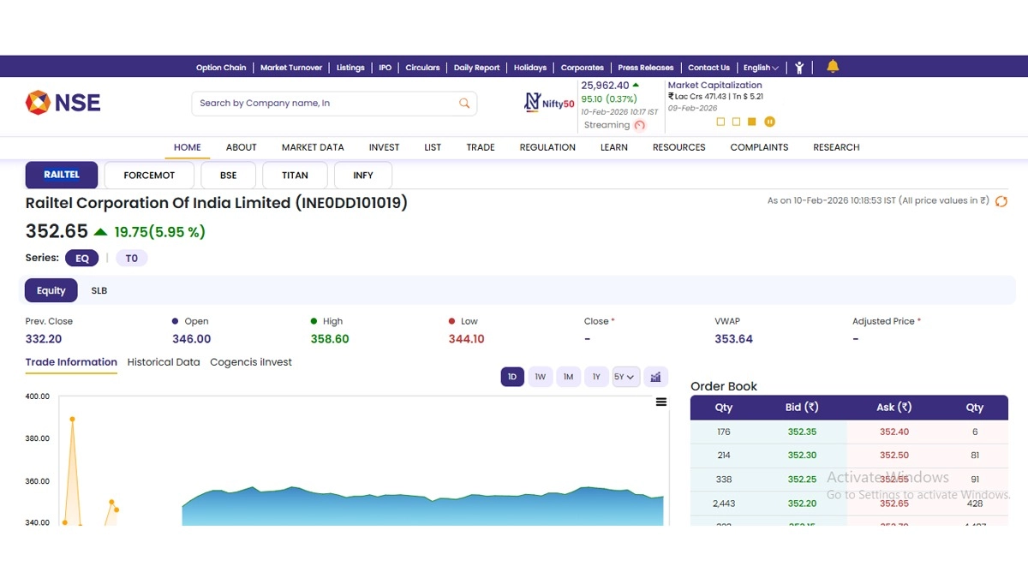Open the English language dropdown

click(760, 67)
